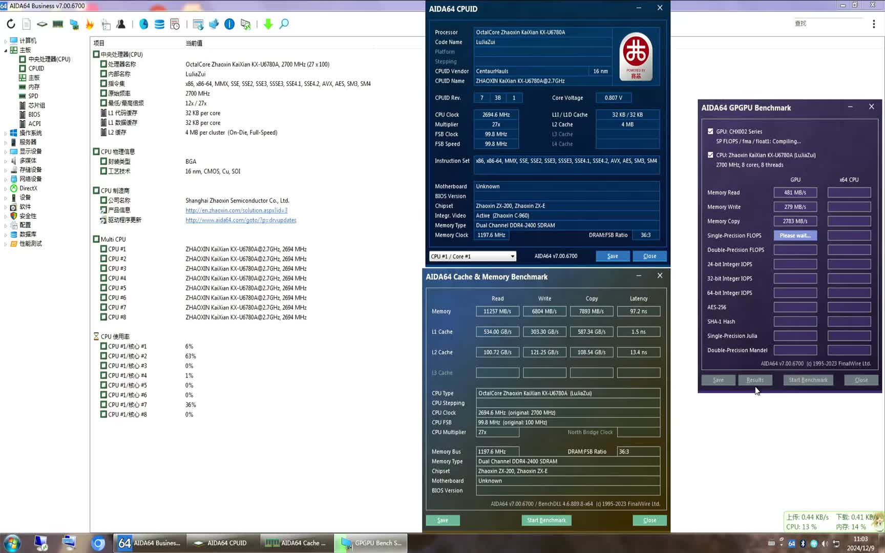This screenshot has width=885, height=553.
Task: Click the Refresh toolbar icon
Action: pos(11,24)
